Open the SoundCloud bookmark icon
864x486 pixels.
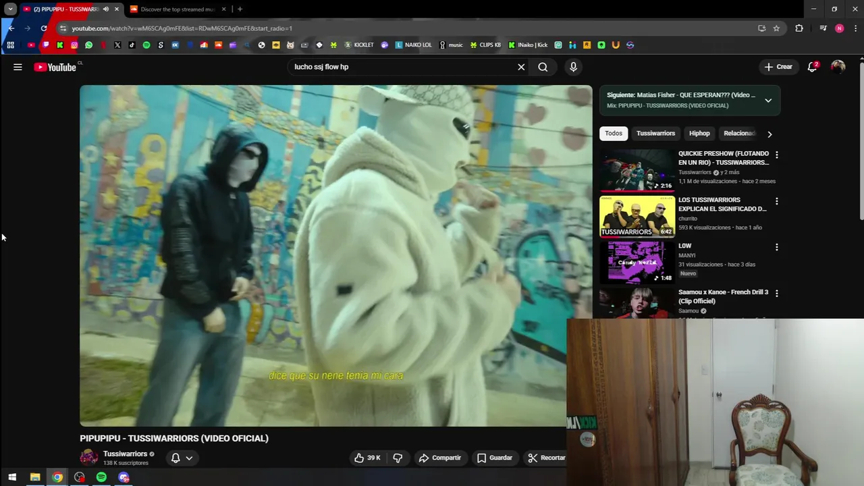[x=218, y=45]
